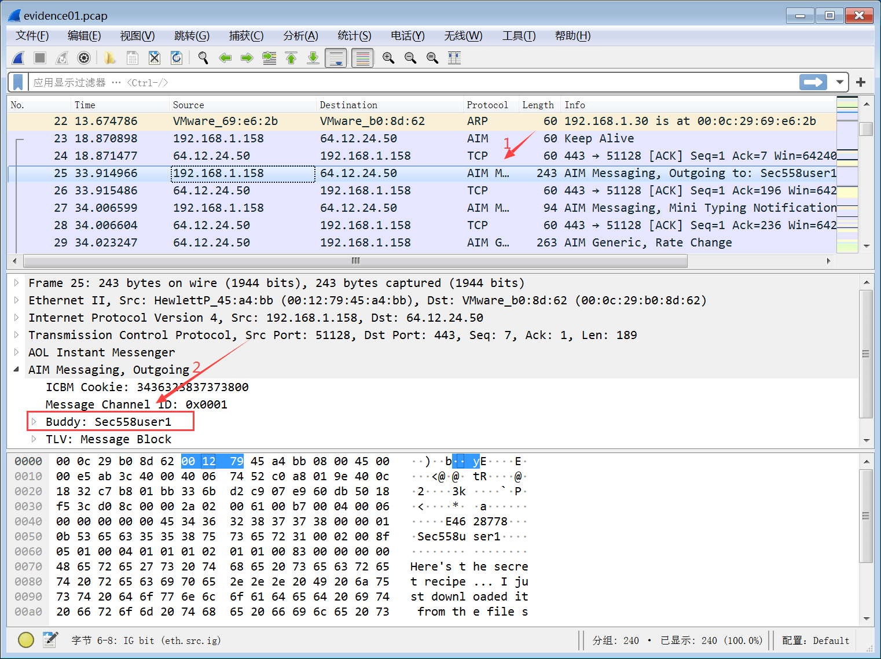This screenshot has width=881, height=659.
Task: Click go to specified packet icon
Action: tap(269, 58)
